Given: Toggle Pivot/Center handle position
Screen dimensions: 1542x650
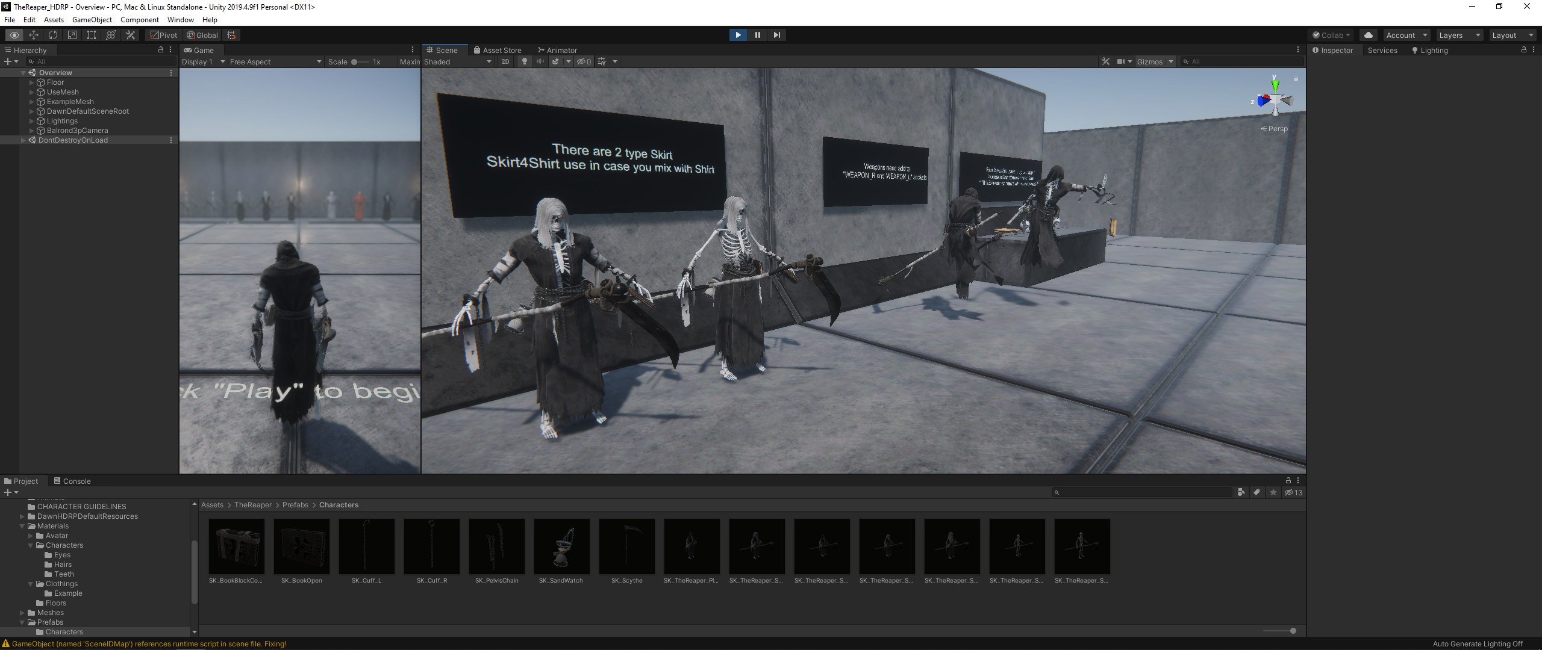Looking at the screenshot, I should click(x=164, y=35).
